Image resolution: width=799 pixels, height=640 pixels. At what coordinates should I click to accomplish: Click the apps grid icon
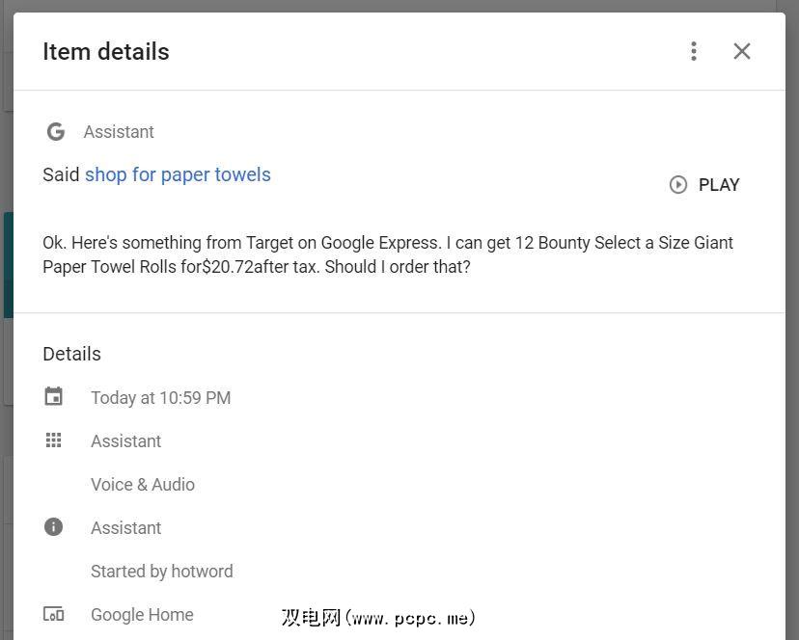[53, 440]
